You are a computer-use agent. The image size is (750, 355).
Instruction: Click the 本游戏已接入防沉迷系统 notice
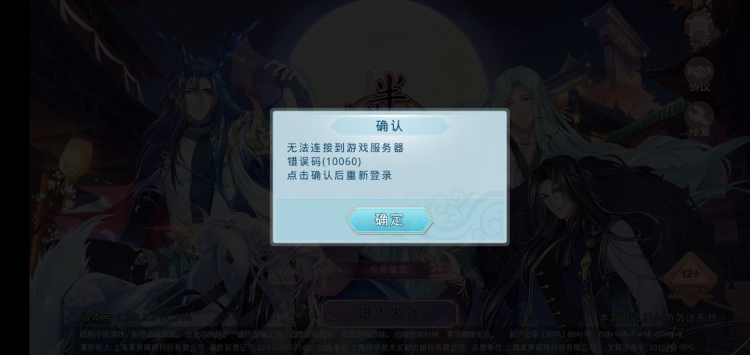click(658, 318)
